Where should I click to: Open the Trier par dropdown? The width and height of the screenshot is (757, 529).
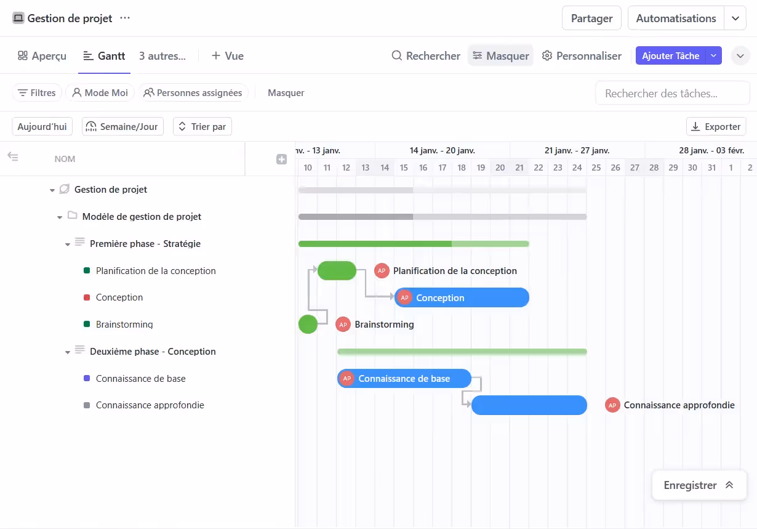[x=202, y=126]
